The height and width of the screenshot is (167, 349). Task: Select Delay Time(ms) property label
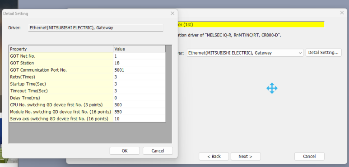pyautogui.click(x=61, y=98)
